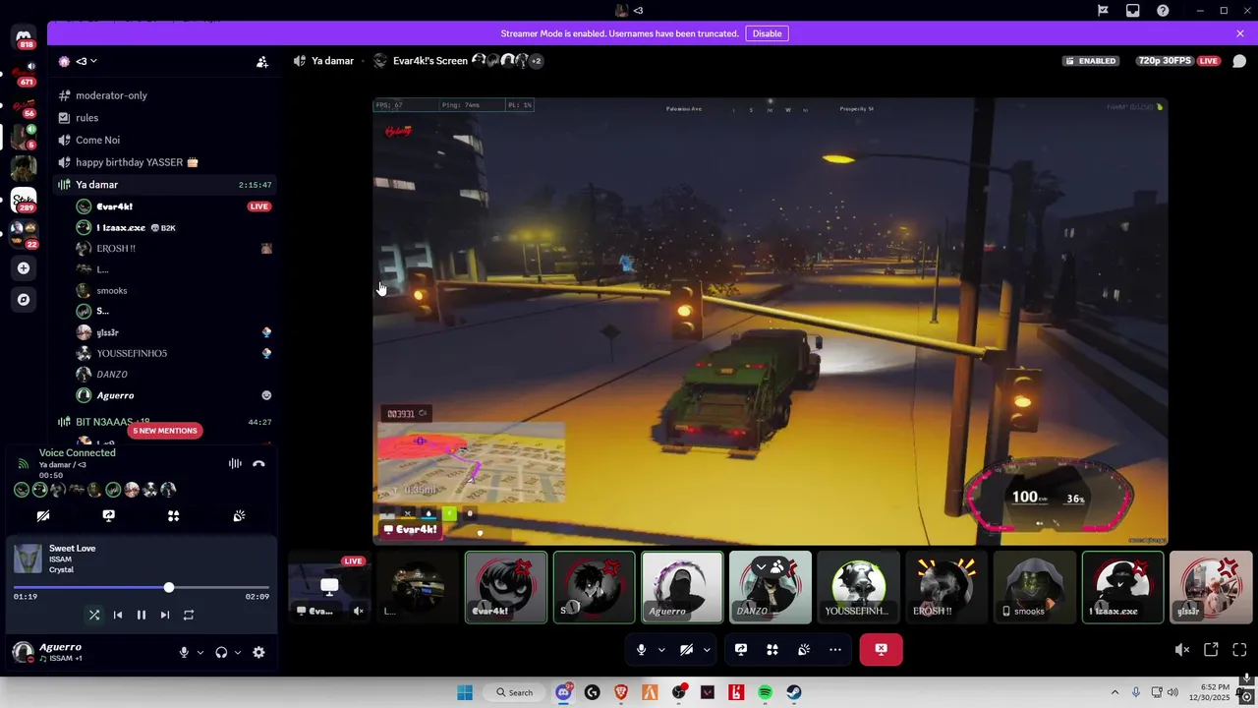Unmute Evar4k! stream tile speaker icon

coord(359,611)
